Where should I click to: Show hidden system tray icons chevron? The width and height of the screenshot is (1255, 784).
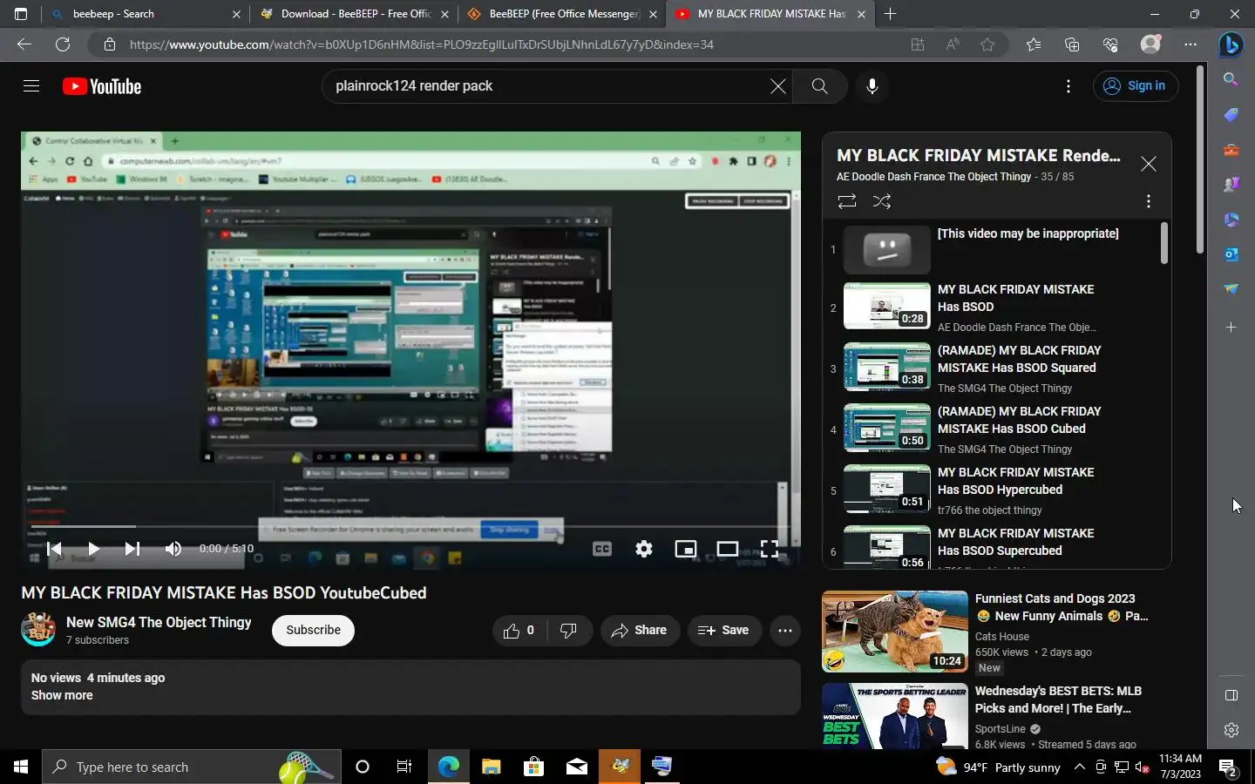pos(1079,767)
